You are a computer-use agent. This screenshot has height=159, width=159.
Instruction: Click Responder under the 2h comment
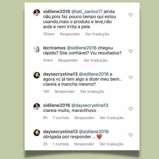coord(84,144)
